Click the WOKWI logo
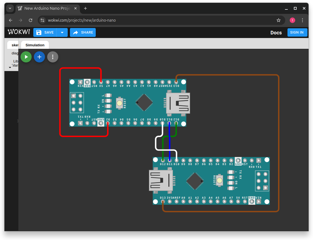This screenshot has width=313, height=240. [19, 32]
